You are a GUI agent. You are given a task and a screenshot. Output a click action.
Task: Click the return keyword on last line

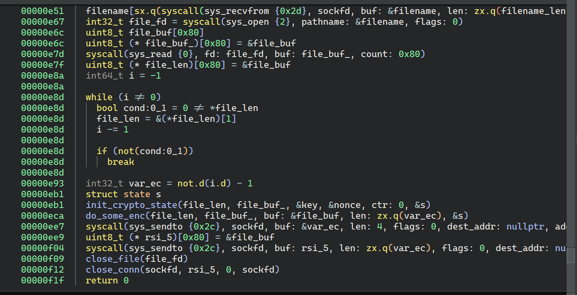(101, 281)
